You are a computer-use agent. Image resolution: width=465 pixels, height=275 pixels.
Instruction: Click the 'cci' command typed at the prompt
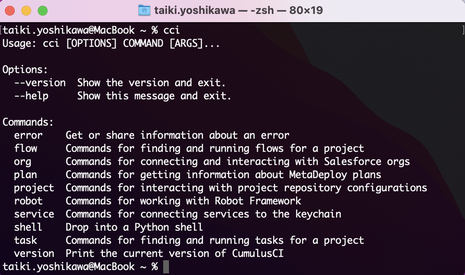(171, 30)
